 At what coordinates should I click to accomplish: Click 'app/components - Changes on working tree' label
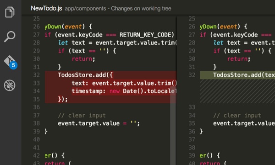[x=118, y=8]
